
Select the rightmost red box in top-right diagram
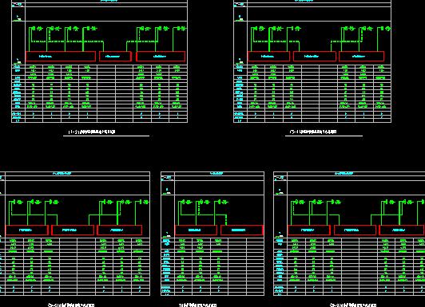click(x=361, y=57)
